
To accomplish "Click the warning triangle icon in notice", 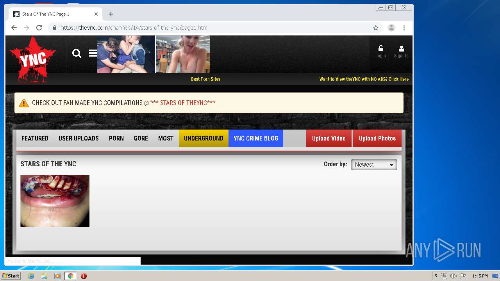I will (24, 103).
